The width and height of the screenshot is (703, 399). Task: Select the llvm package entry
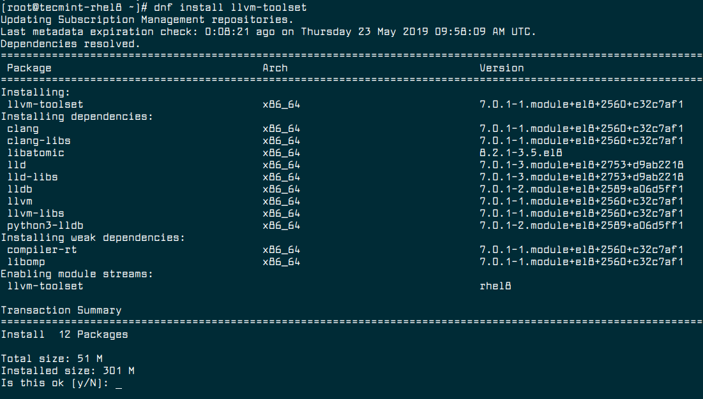22,201
